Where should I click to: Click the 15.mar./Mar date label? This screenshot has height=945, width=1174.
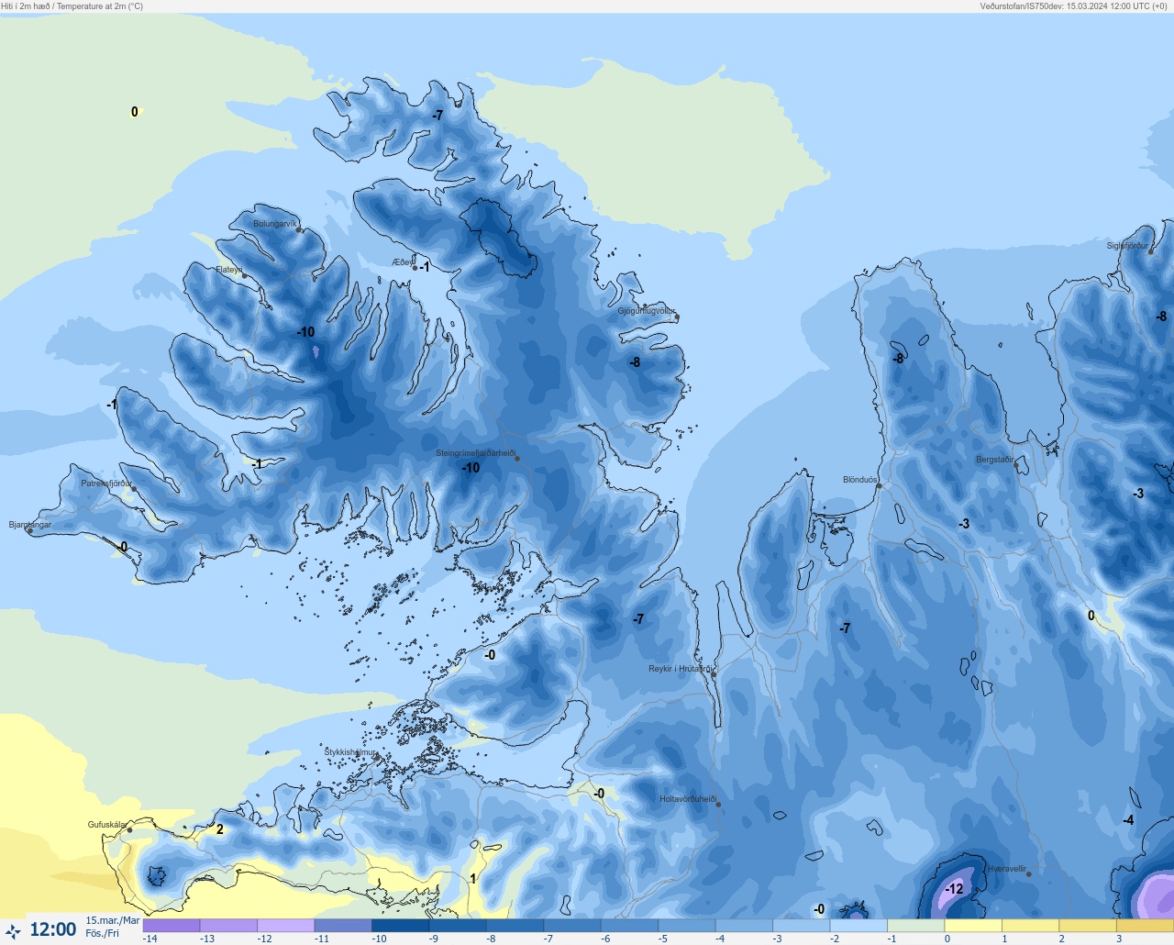pyautogui.click(x=113, y=920)
